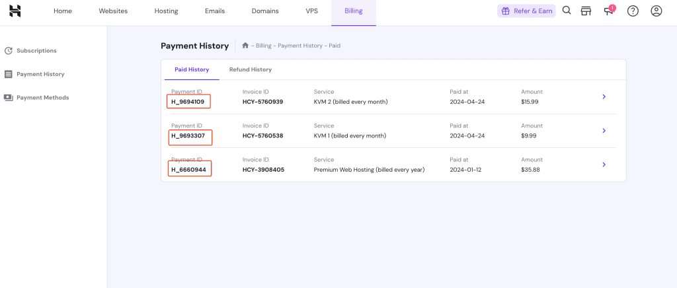Click the Hostinger logo icon
The height and width of the screenshot is (288, 677).
15,11
